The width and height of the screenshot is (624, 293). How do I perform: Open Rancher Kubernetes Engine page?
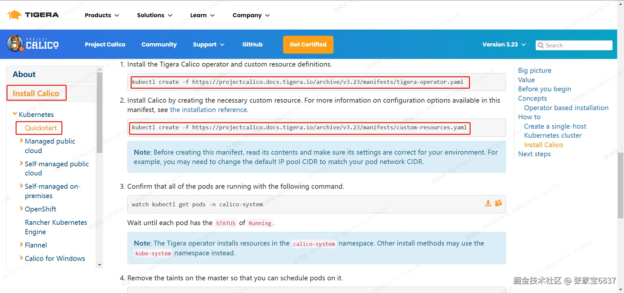[56, 227]
